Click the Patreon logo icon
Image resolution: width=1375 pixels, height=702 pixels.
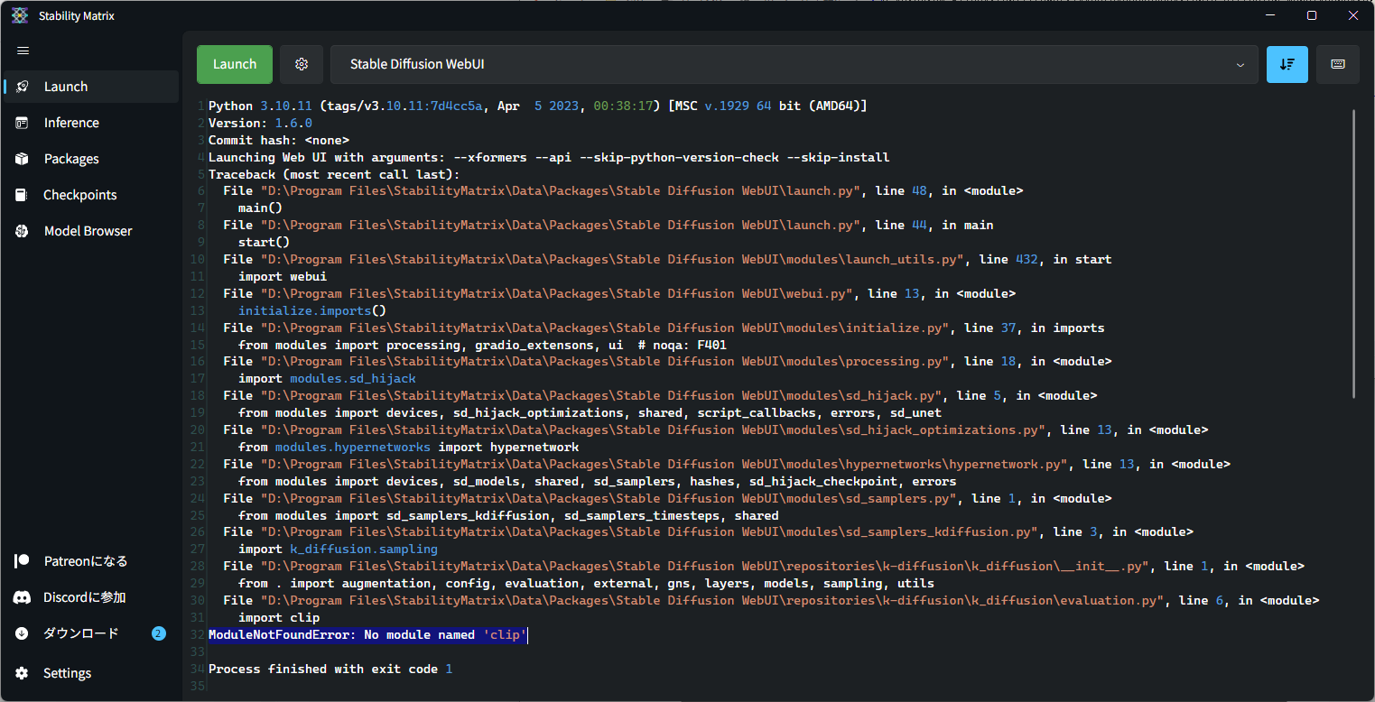click(23, 561)
